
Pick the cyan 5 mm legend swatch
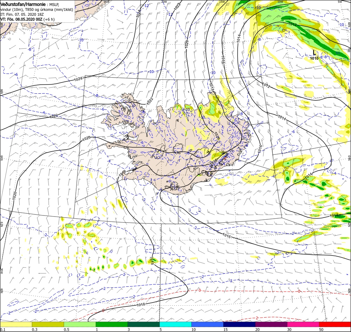click(x=175, y=324)
